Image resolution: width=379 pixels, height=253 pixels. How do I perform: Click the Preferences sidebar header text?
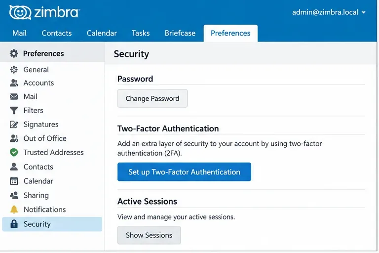pyautogui.click(x=43, y=54)
